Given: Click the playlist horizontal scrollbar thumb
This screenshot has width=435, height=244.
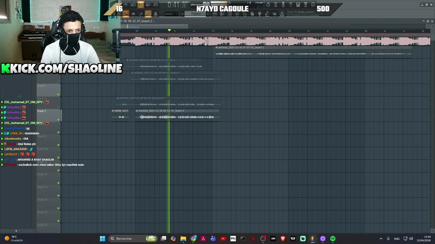Looking at the screenshot, I should (154, 26).
